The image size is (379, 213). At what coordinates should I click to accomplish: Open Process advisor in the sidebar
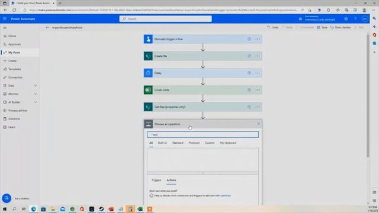pyautogui.click(x=18, y=111)
